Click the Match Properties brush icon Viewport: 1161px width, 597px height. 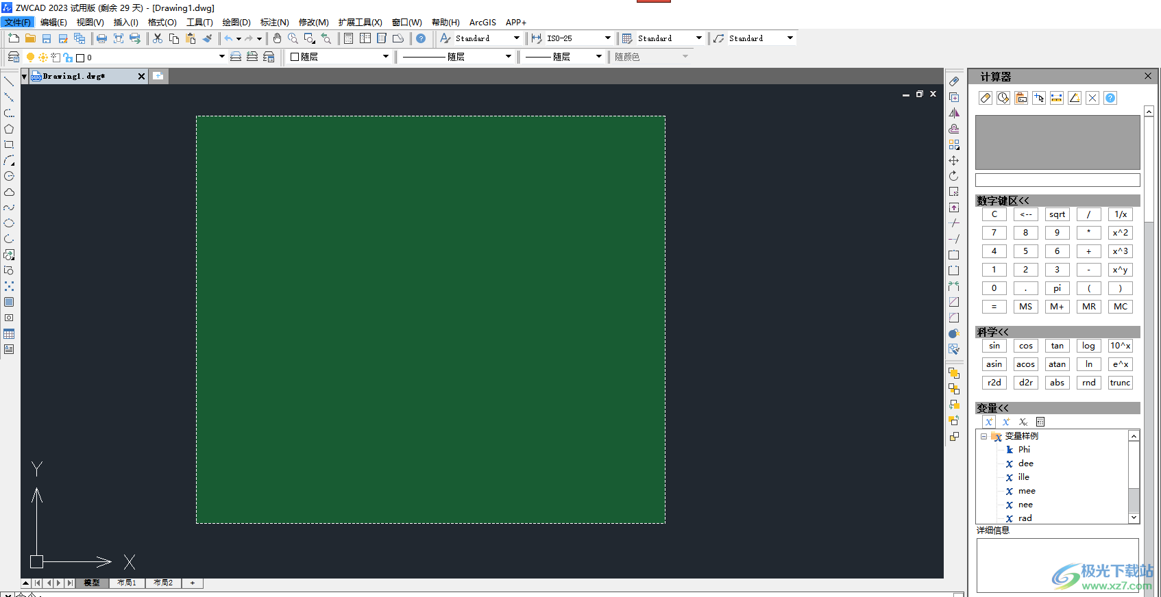click(x=207, y=38)
